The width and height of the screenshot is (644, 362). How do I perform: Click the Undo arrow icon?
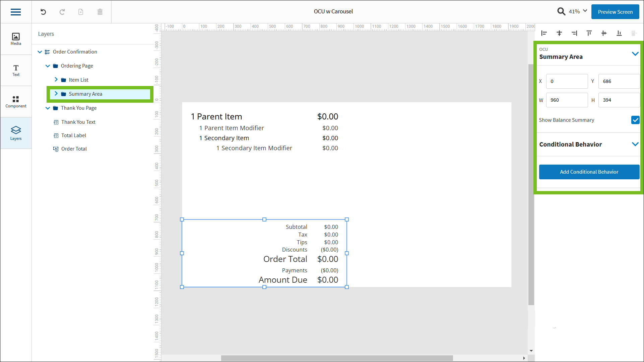click(43, 12)
